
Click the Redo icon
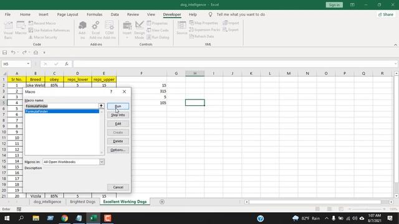[24, 52]
